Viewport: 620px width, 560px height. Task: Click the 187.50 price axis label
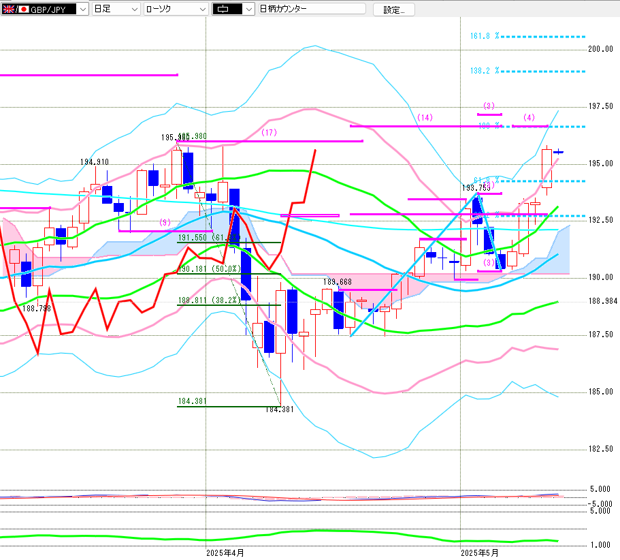[x=600, y=335]
